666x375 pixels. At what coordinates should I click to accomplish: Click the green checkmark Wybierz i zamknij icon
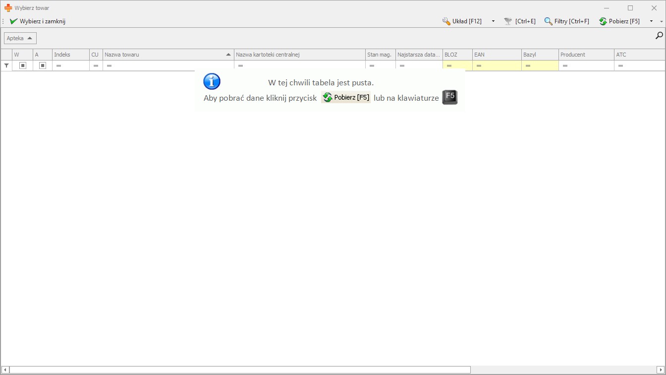[13, 21]
